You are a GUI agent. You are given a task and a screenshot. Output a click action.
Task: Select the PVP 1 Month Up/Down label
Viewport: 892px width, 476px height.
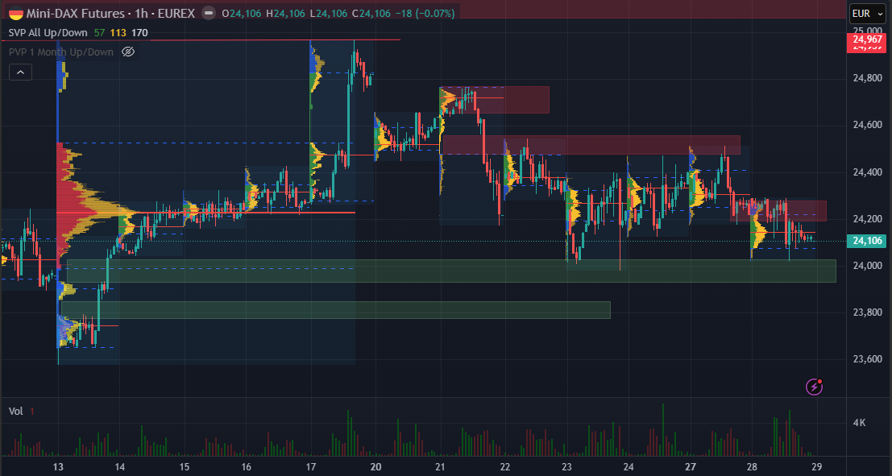[61, 52]
